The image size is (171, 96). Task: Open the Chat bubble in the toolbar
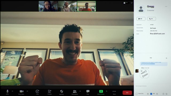coord(88,92)
